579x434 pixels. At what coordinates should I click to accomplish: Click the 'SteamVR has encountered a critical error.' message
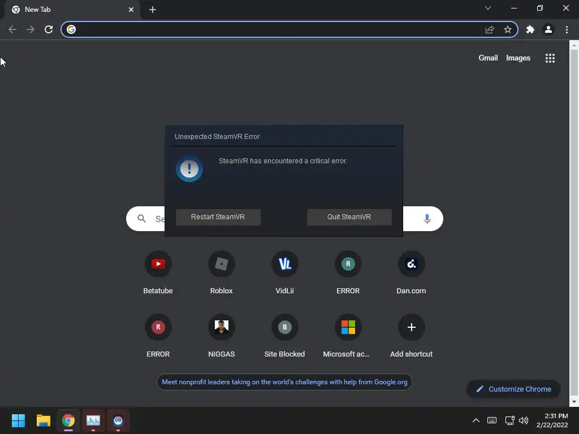(x=283, y=161)
